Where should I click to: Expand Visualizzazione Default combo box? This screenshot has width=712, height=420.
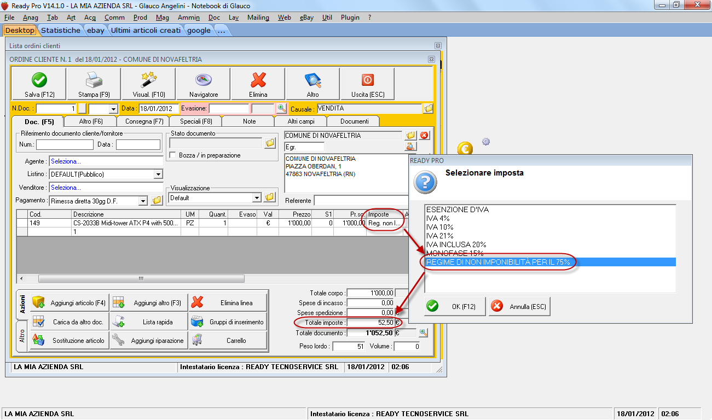point(257,197)
